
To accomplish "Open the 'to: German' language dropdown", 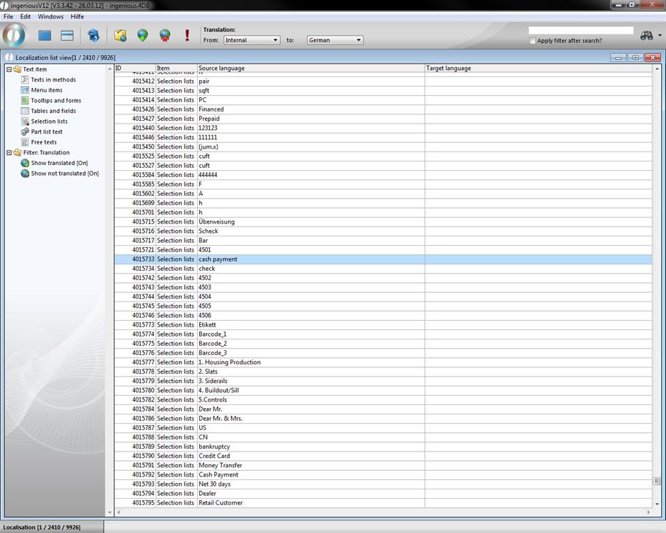I will pos(335,40).
